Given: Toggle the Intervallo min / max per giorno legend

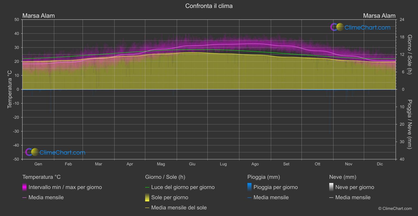Looking at the screenshot, I should click(x=62, y=187).
